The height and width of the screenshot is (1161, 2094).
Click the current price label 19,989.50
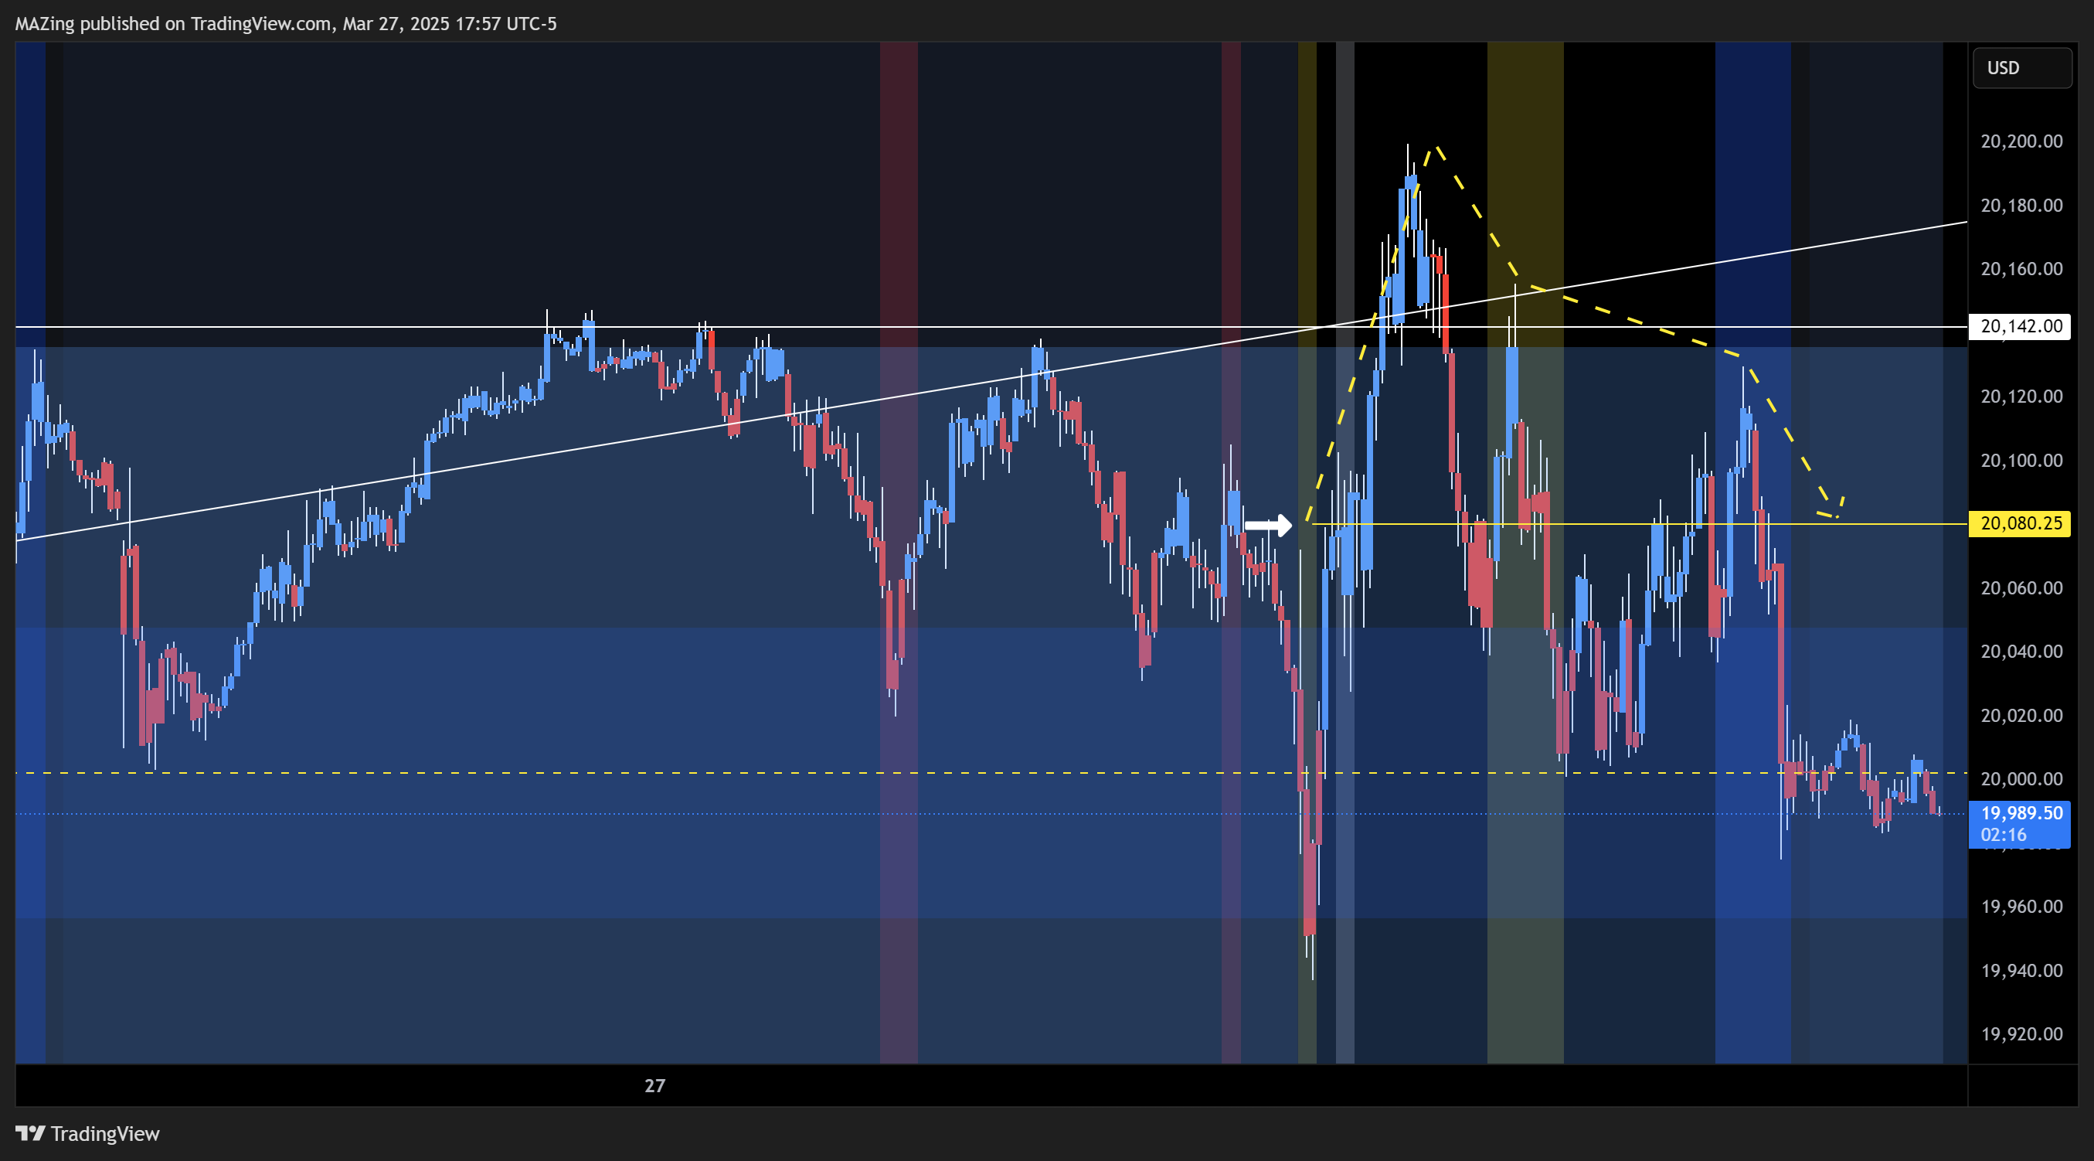(2021, 813)
